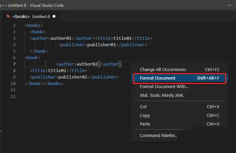
Task: Place cursor on opening books tag line 1
Action: point(34,26)
